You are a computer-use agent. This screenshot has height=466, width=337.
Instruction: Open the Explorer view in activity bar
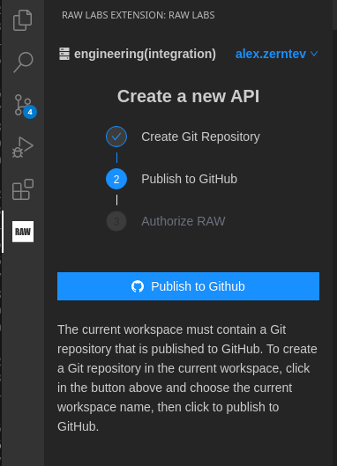23,20
